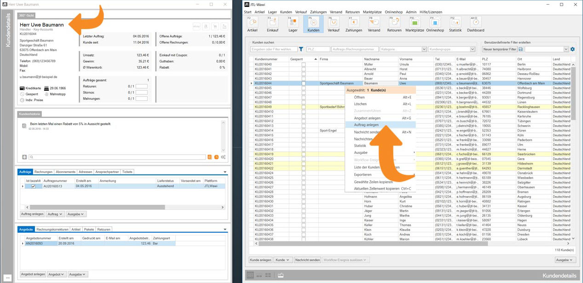Toggle Gesperrt checkbox for customer KU2016040
This screenshot has height=283, width=583.
pyautogui.click(x=303, y=64)
